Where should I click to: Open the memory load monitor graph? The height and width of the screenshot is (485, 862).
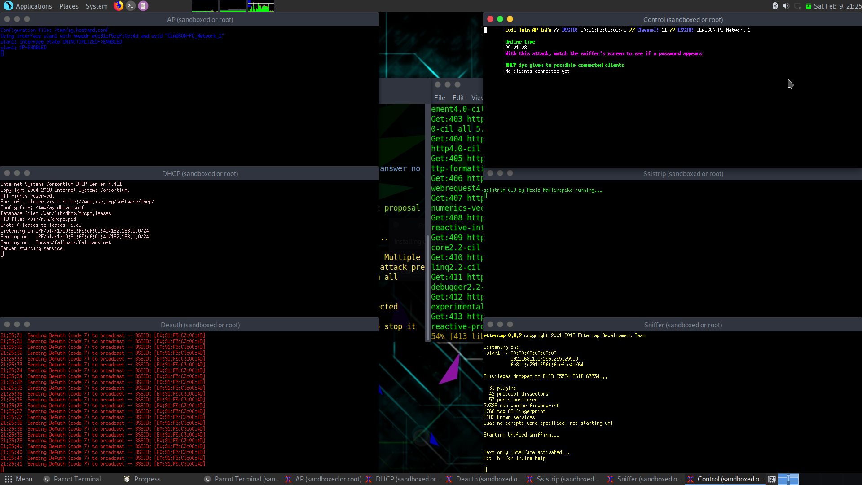(x=233, y=6)
